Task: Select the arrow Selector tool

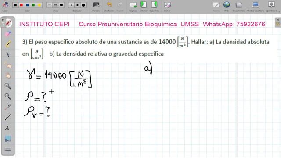Action: 8,54
